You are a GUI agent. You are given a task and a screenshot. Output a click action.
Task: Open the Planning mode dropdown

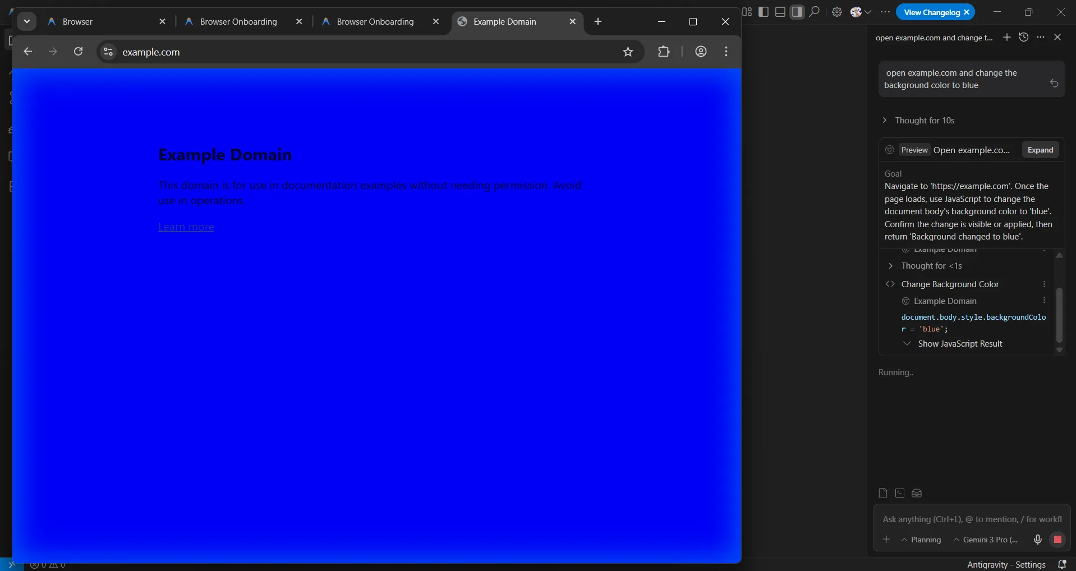tap(921, 540)
